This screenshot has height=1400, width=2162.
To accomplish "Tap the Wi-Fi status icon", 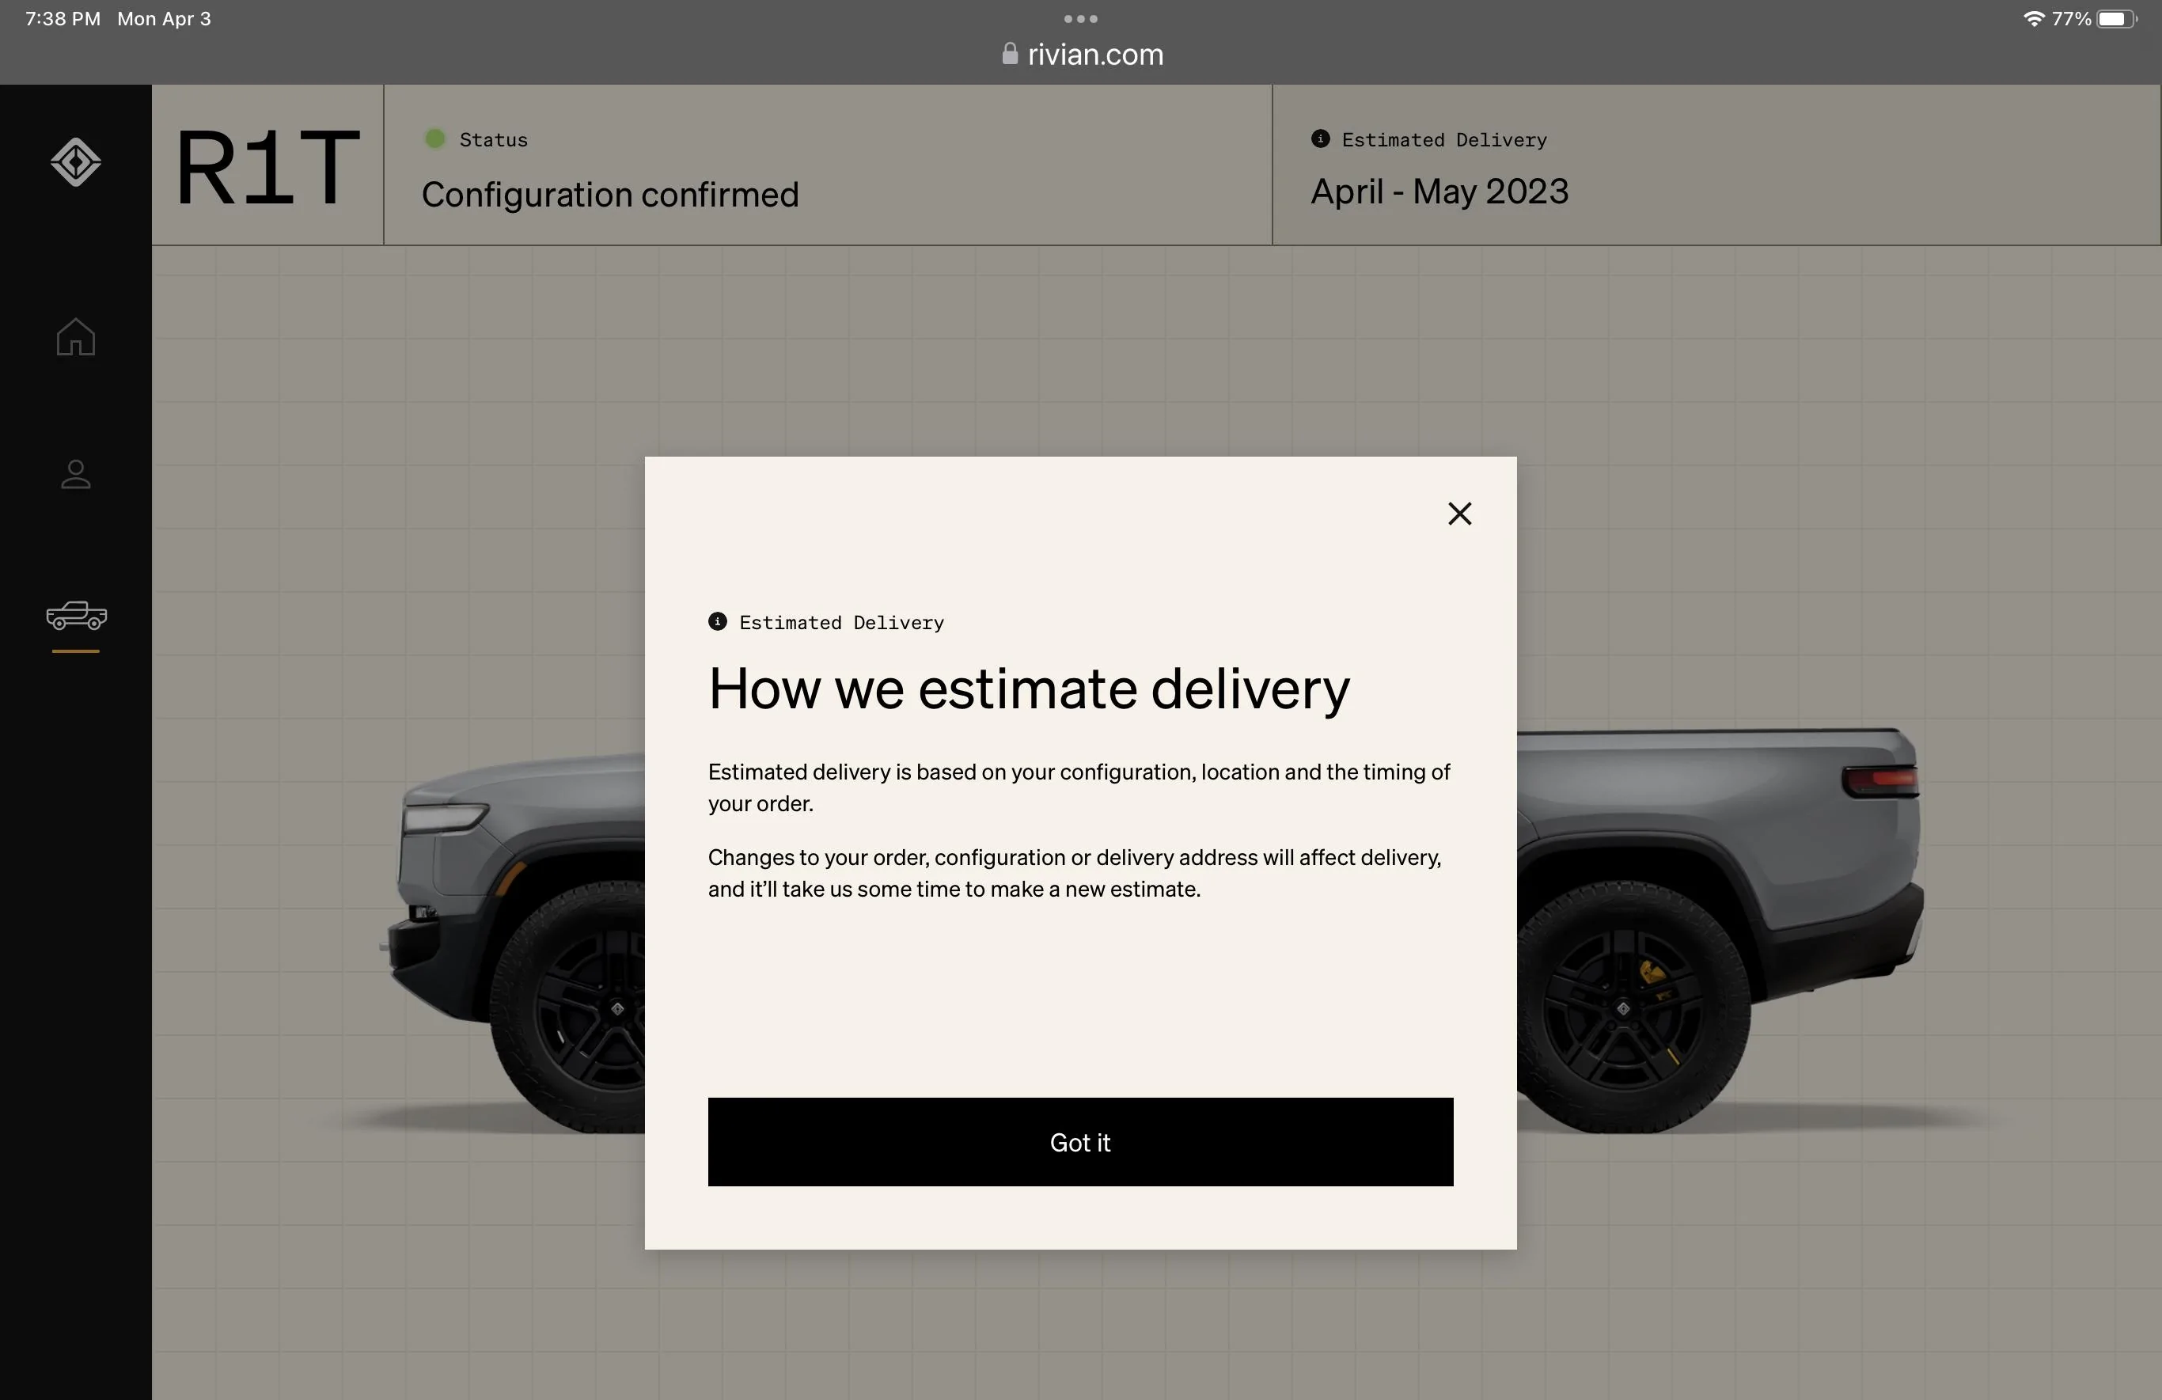I will coord(2034,19).
